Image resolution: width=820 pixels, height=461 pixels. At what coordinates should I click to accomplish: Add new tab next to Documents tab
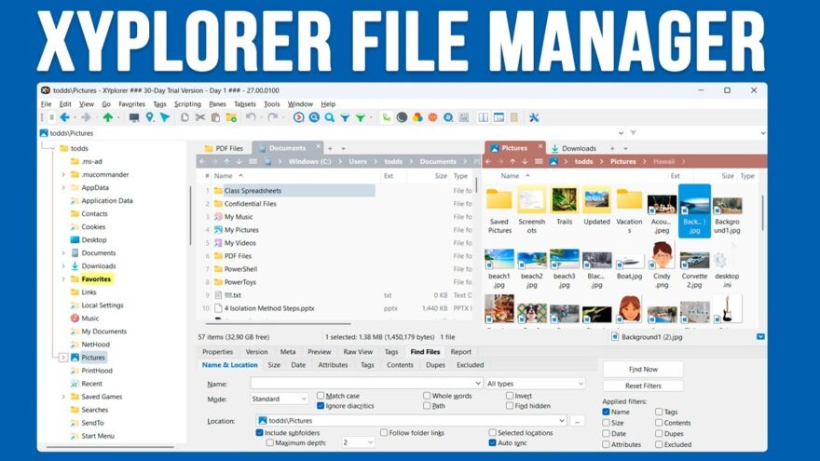[x=330, y=149]
